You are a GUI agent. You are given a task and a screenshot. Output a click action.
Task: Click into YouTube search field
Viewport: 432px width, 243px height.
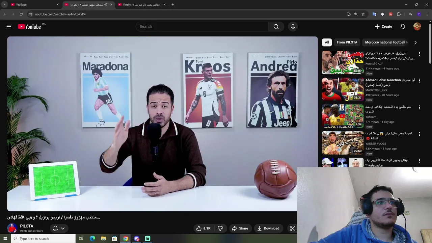coord(202,27)
